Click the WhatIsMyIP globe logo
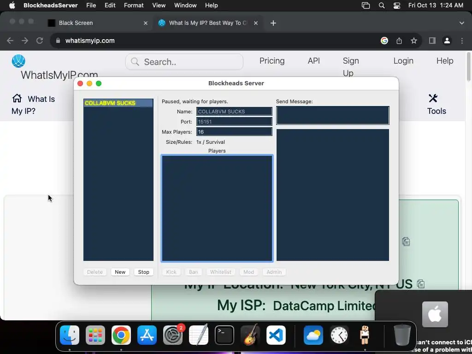This screenshot has height=354, width=472. pyautogui.click(x=18, y=61)
